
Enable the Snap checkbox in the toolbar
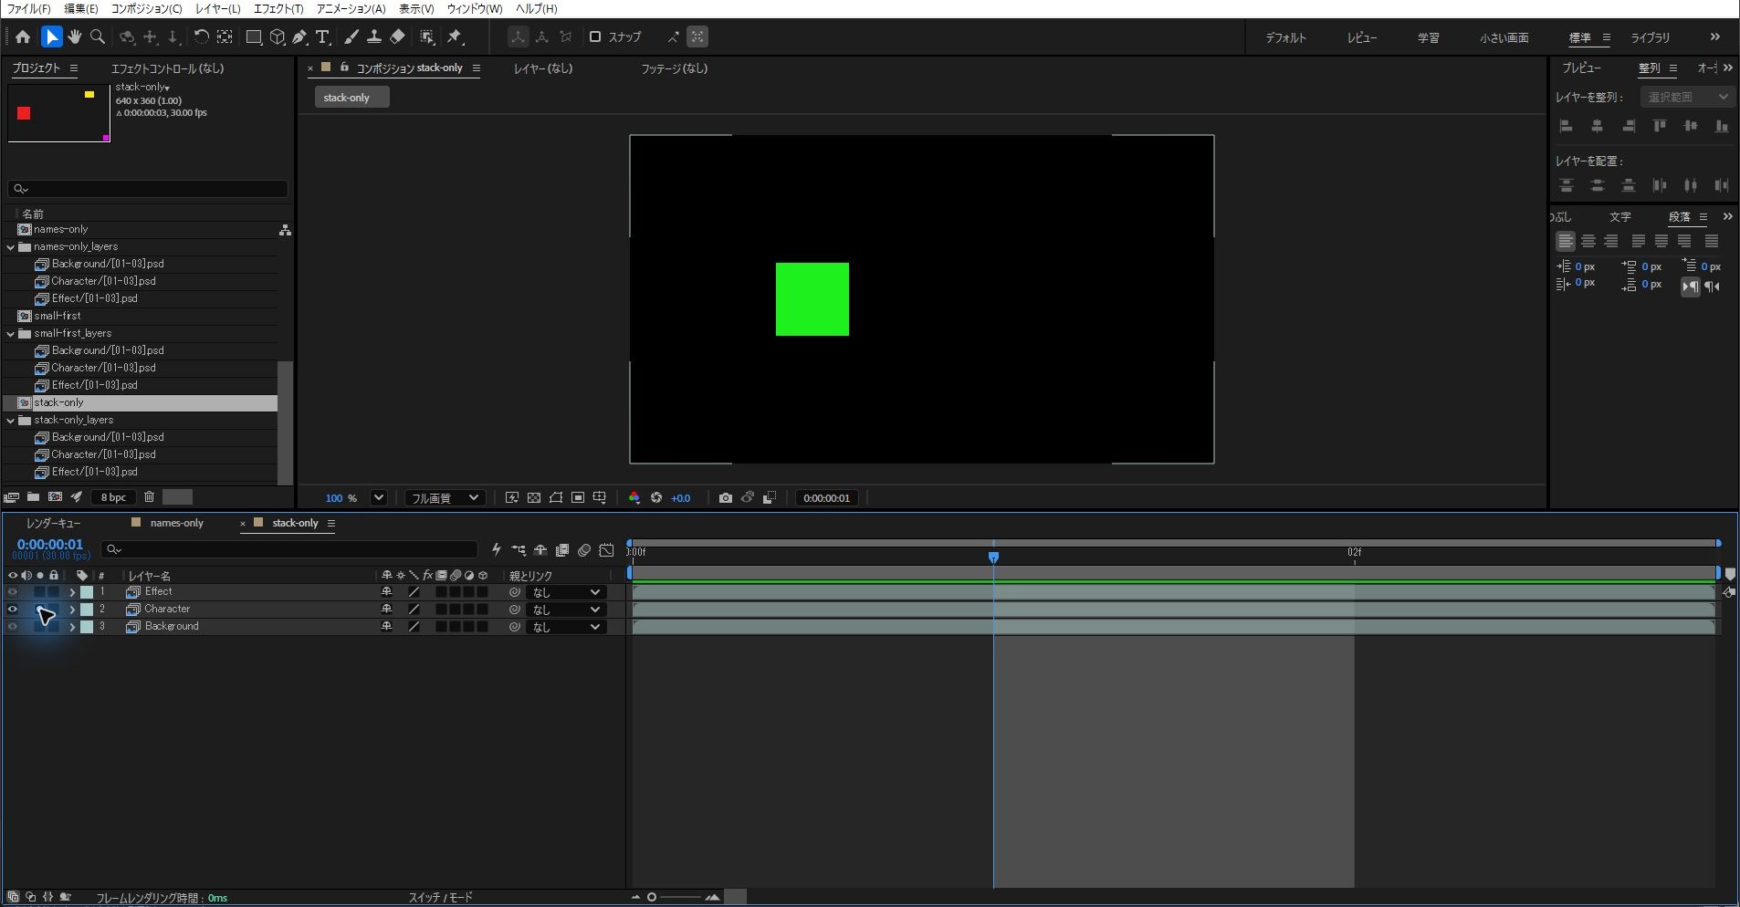(x=595, y=37)
